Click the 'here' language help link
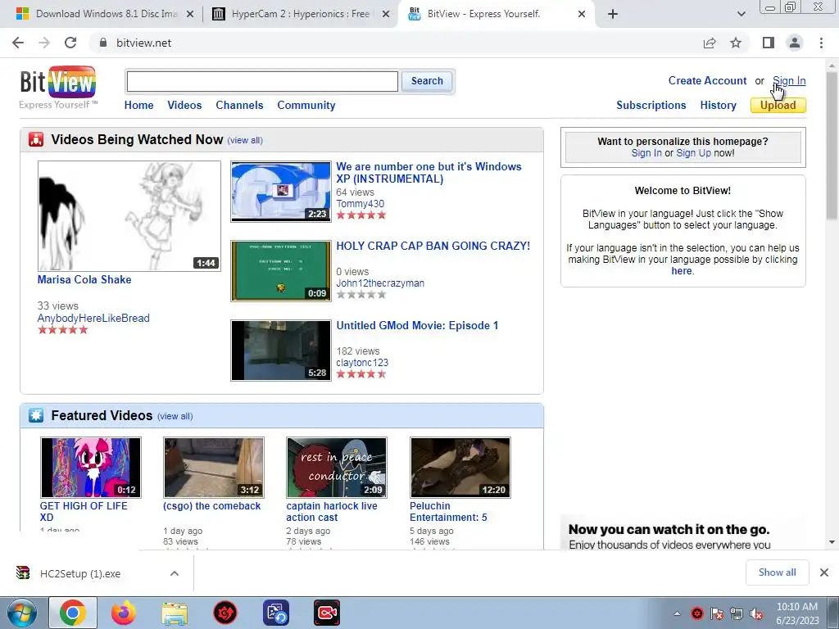This screenshot has width=839, height=629. coord(681,270)
